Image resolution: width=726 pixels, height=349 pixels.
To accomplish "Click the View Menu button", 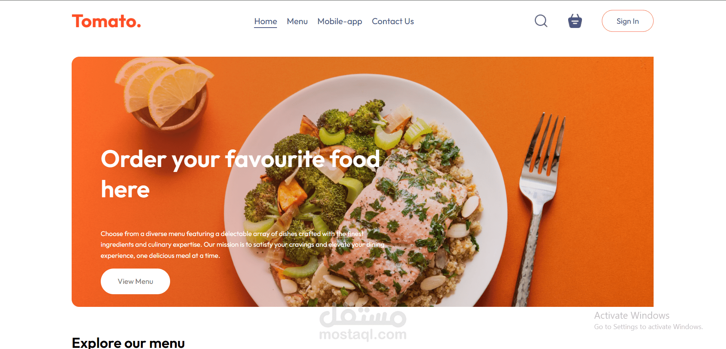I will (135, 281).
